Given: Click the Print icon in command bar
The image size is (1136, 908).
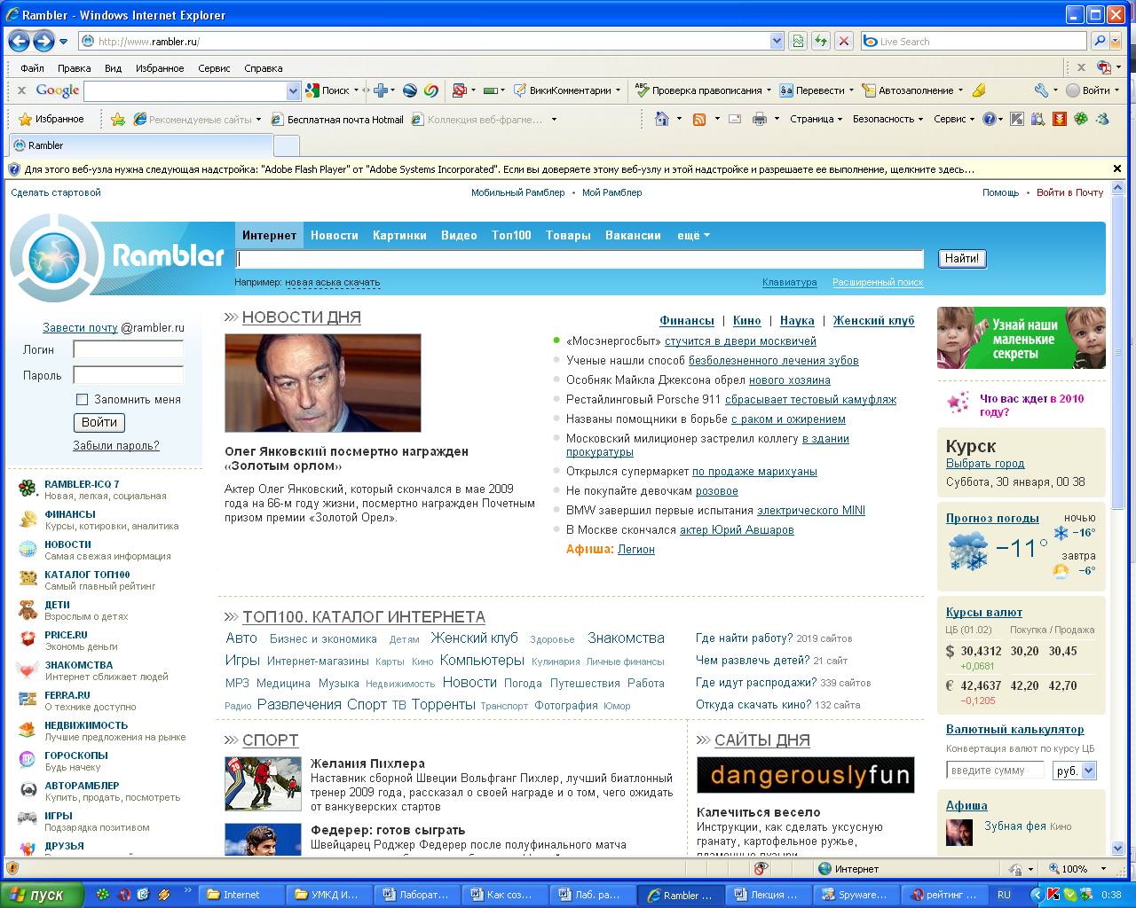Looking at the screenshot, I should [x=759, y=119].
